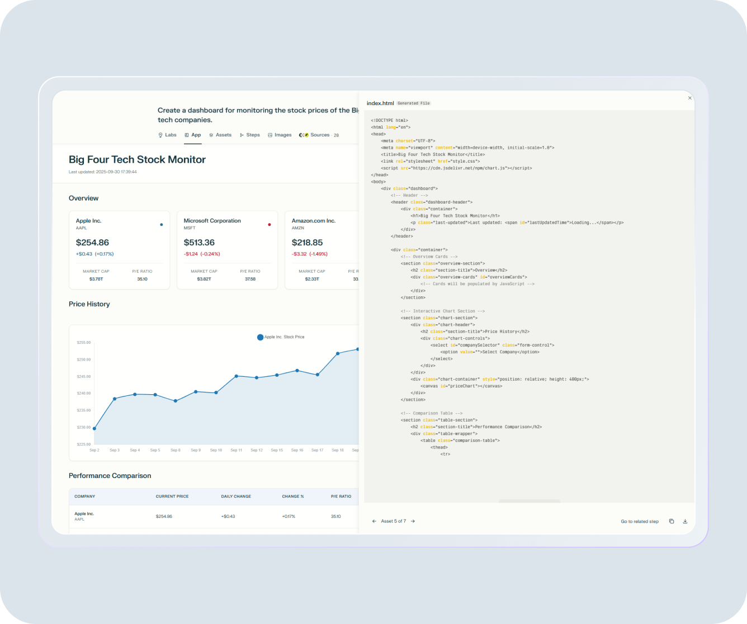Open the Labs lightbulb icon
Screen dimensions: 747x624
coord(160,135)
